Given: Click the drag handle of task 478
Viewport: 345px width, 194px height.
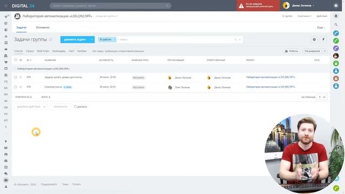Looking at the screenshot, I should 20,87.
